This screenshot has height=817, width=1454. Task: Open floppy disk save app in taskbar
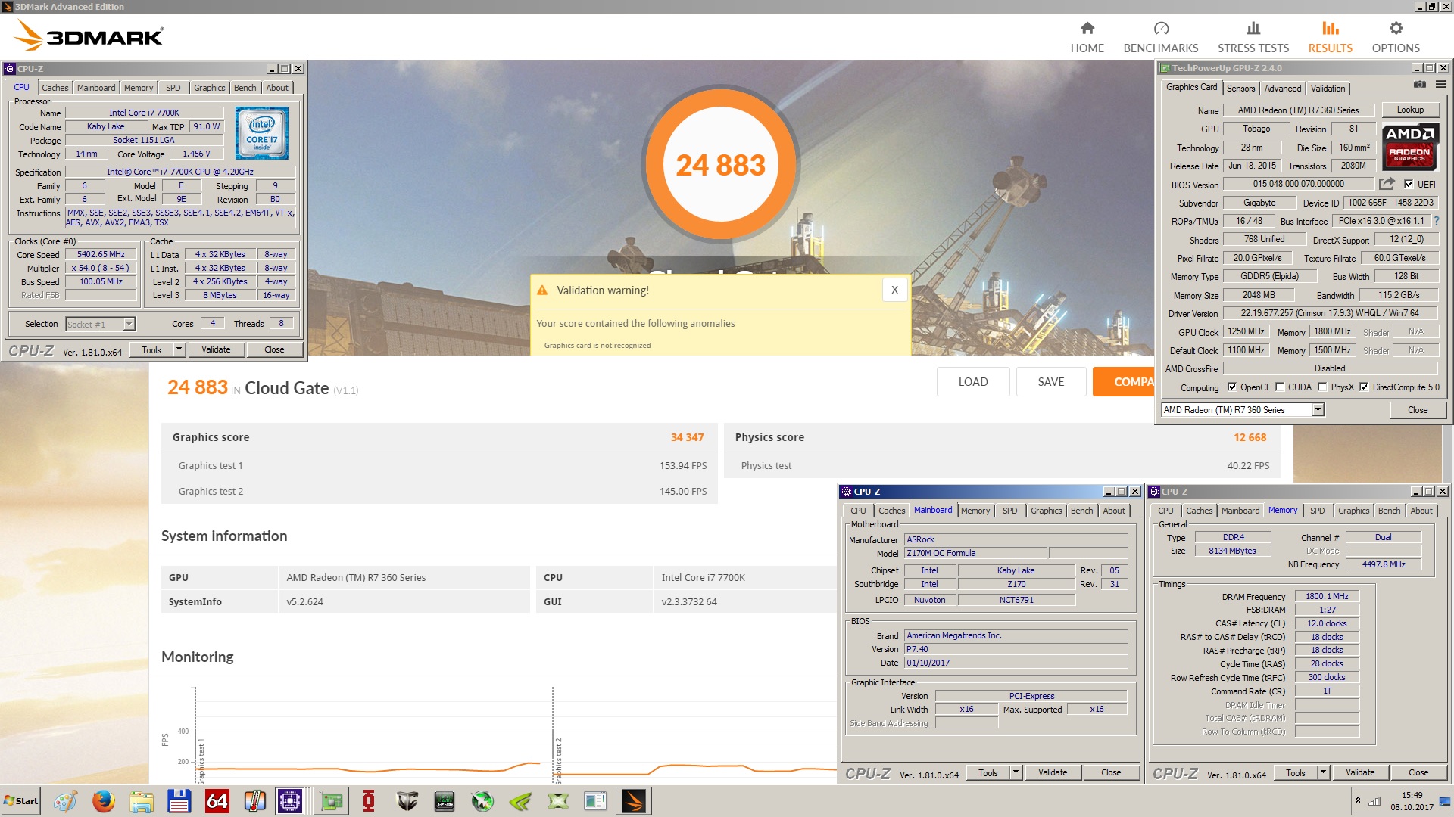click(x=179, y=801)
